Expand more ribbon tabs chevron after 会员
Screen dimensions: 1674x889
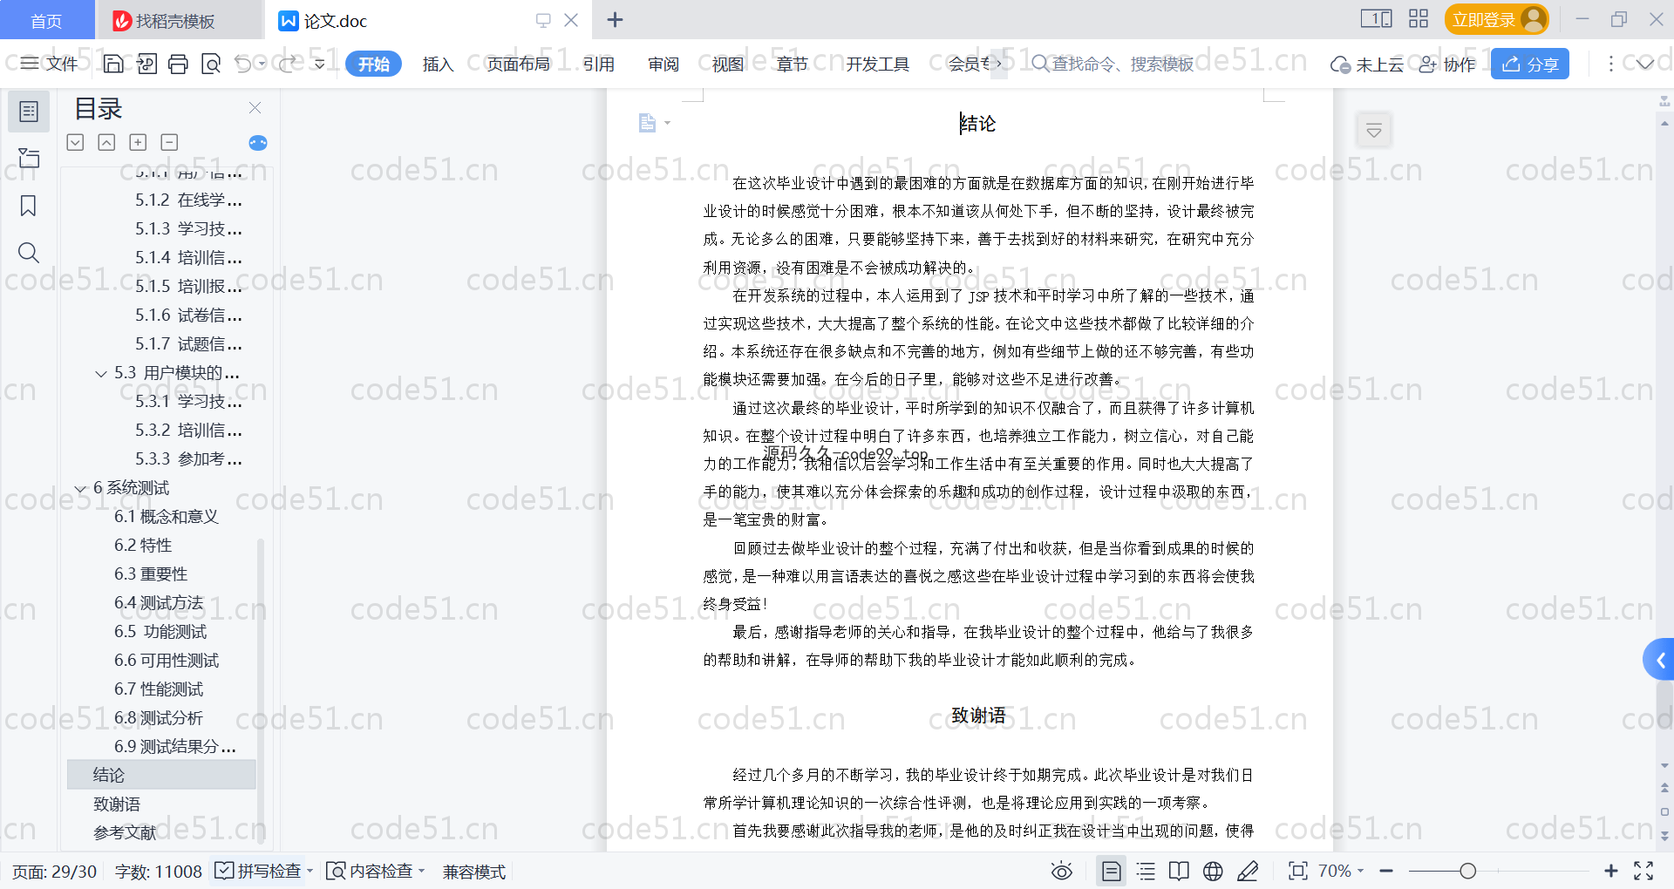pyautogui.click(x=999, y=64)
